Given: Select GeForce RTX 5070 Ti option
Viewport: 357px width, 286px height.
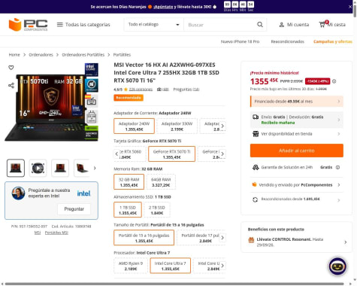Looking at the screenshot, I should (x=171, y=154).
